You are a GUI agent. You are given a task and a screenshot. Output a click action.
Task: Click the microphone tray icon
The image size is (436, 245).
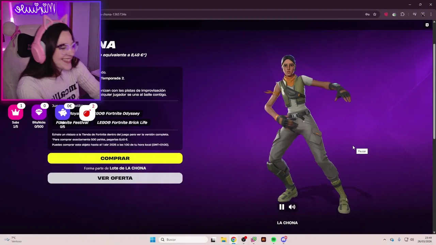399,240
